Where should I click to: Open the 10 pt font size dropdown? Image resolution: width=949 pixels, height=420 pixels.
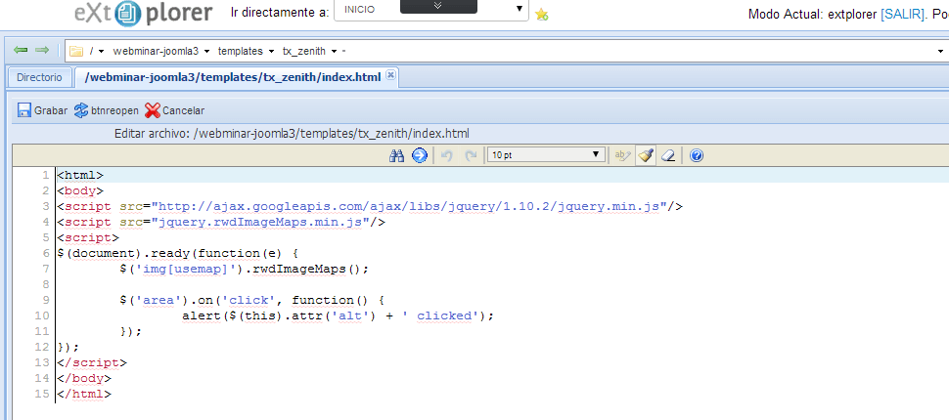click(x=546, y=155)
